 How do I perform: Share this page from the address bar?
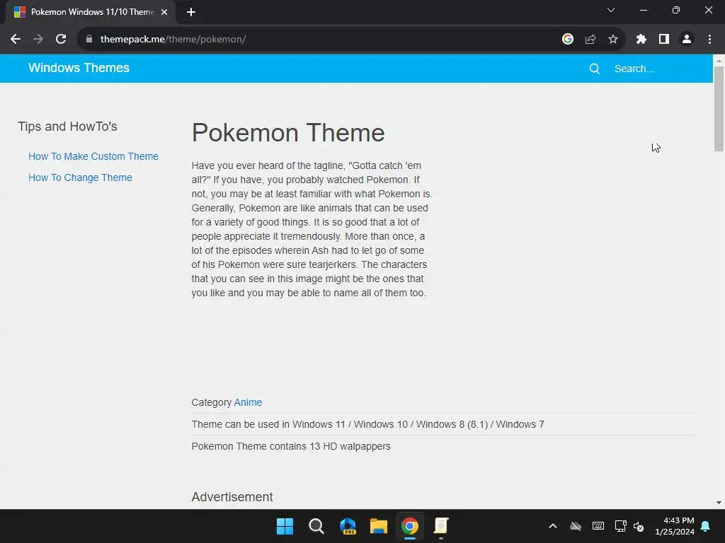[x=590, y=40]
